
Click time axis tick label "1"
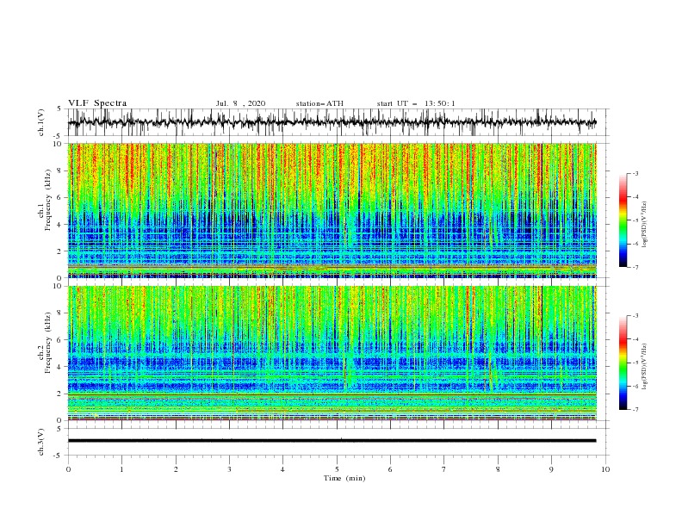(121, 469)
